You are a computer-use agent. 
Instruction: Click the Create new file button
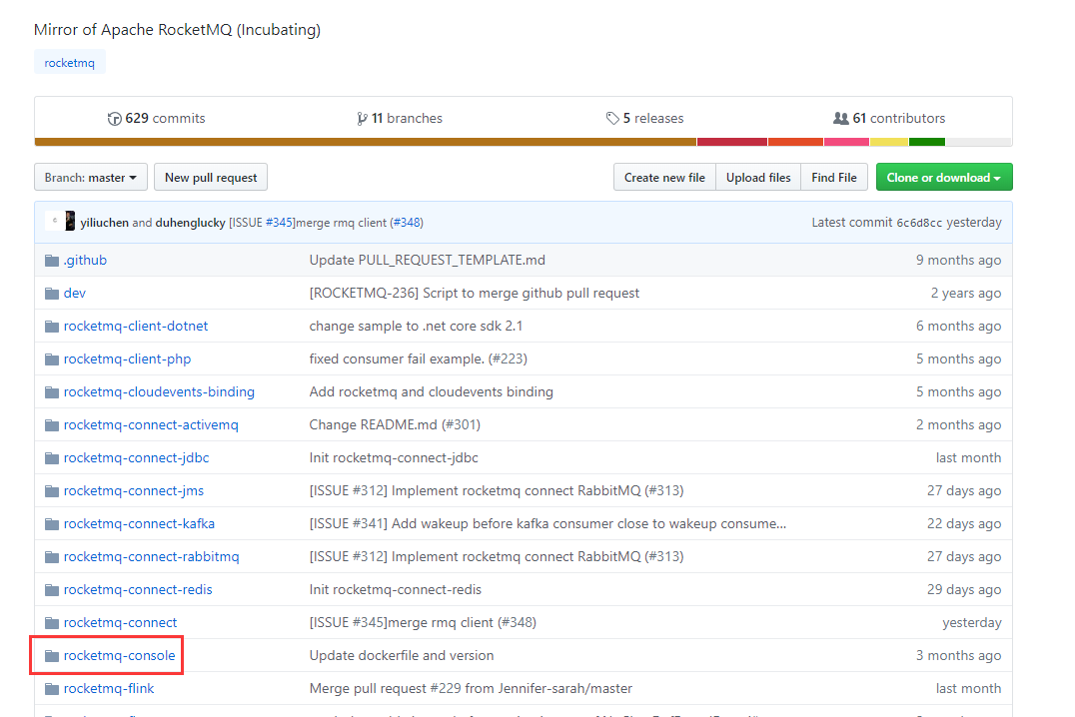tap(664, 178)
